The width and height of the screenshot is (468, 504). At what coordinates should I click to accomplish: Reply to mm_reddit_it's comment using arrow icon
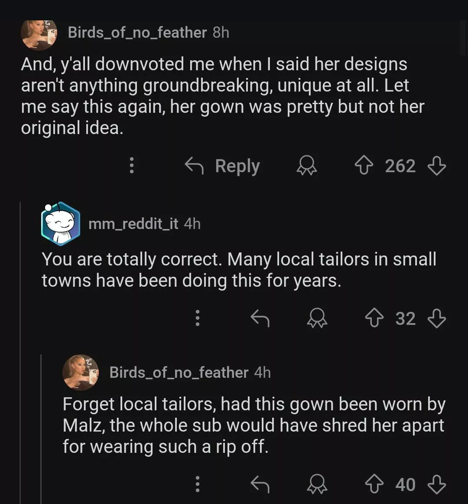click(x=260, y=319)
